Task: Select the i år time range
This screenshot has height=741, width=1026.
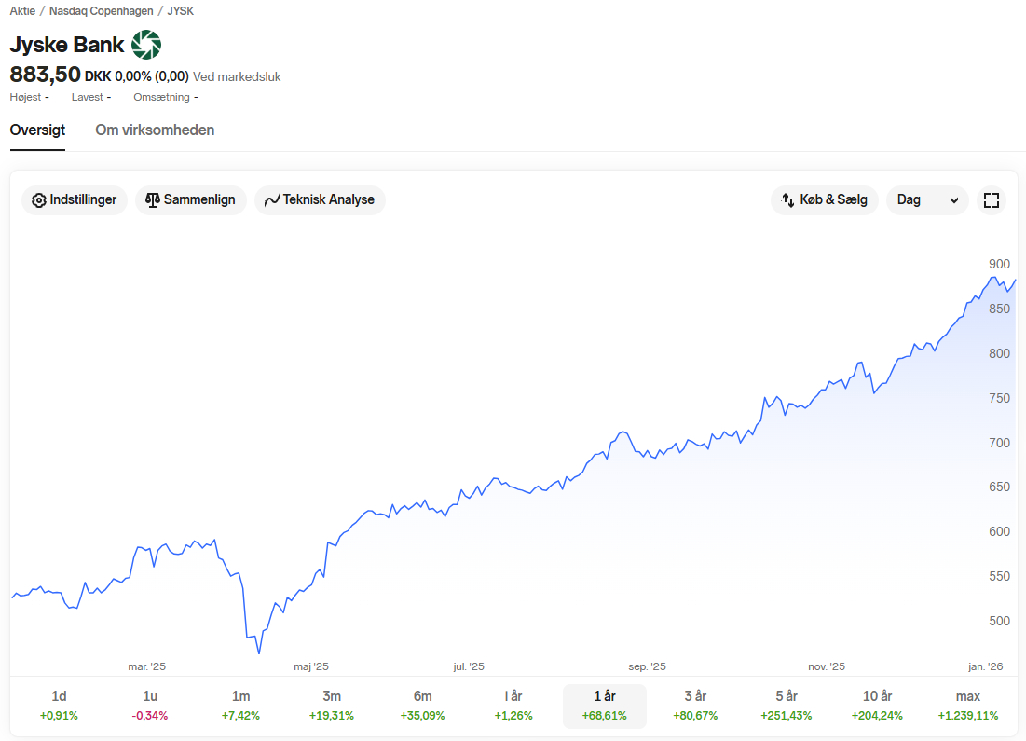Action: (513, 706)
